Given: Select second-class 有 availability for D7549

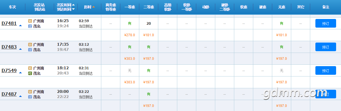Looking at the screenshot, I should [x=149, y=70].
